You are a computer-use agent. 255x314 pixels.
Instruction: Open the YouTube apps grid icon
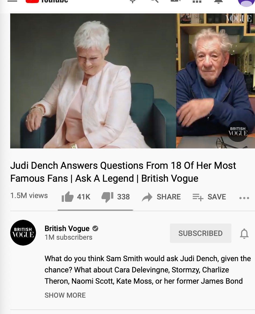pyautogui.click(x=197, y=1)
